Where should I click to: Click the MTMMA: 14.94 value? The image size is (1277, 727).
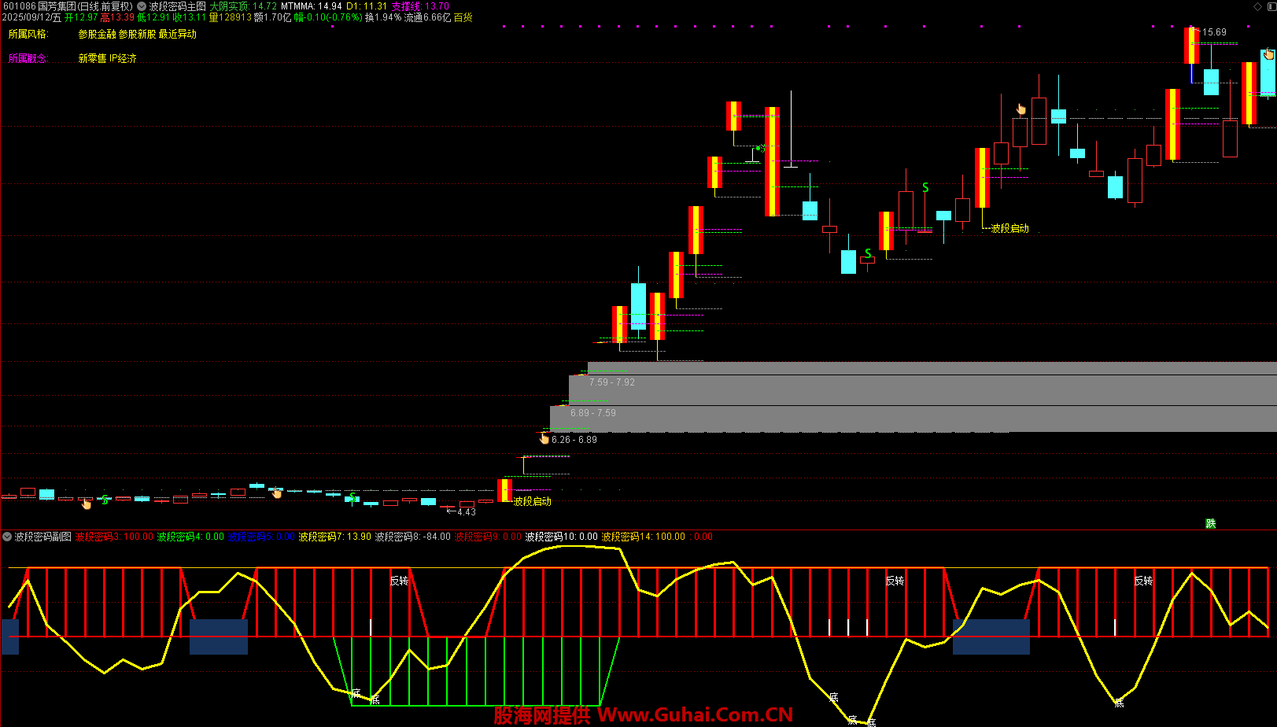312,6
